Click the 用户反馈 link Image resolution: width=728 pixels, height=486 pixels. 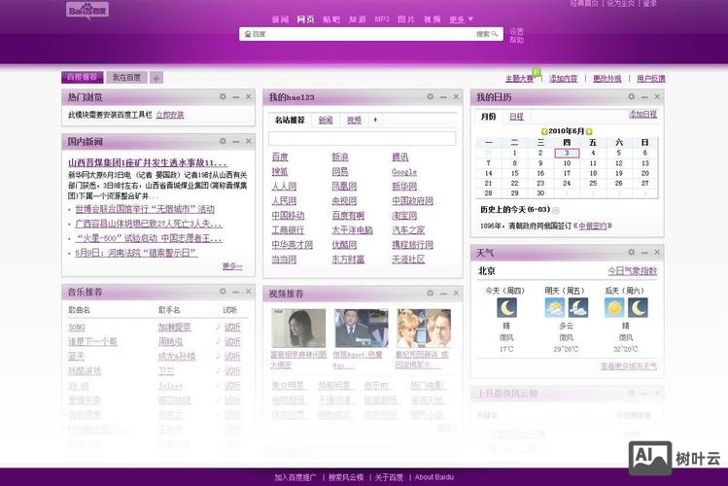click(x=651, y=79)
